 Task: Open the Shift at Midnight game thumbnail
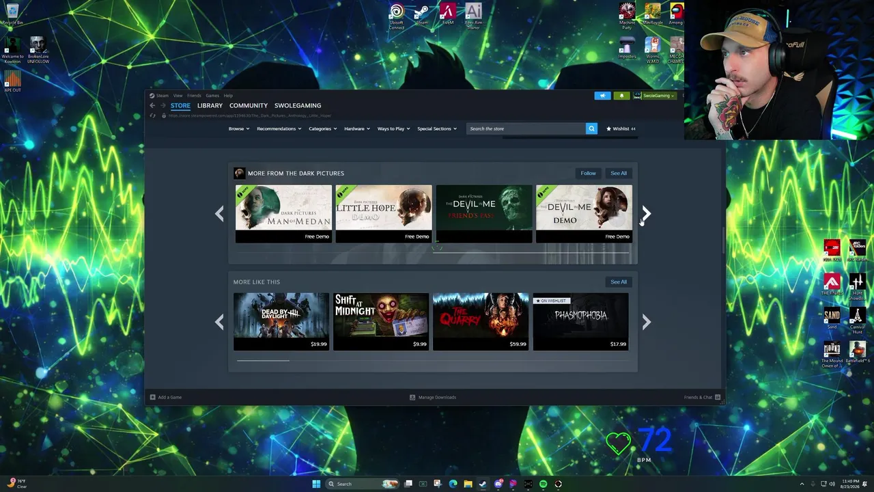point(381,322)
